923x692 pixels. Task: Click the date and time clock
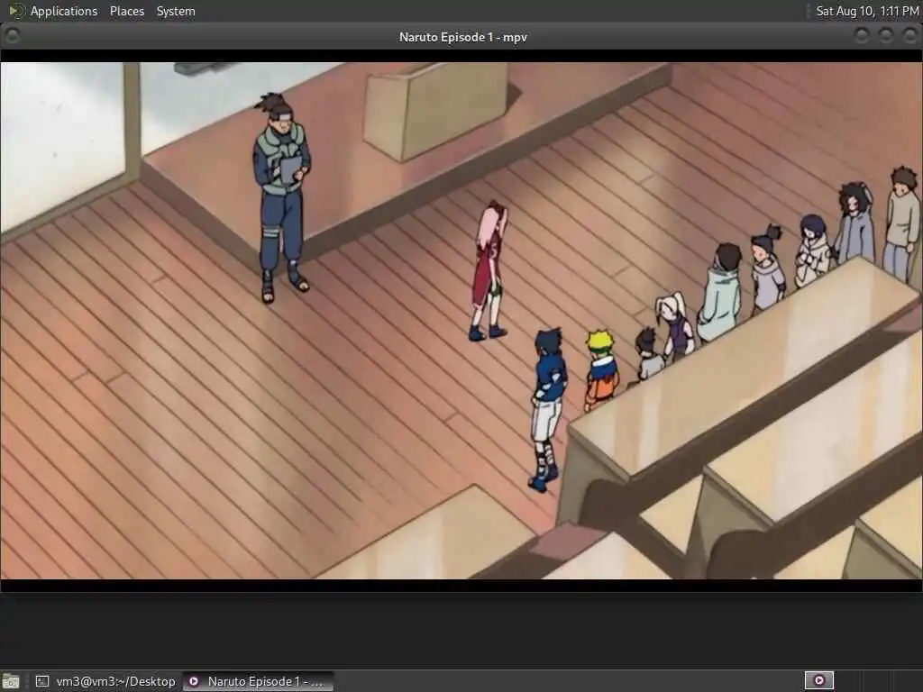click(x=867, y=11)
